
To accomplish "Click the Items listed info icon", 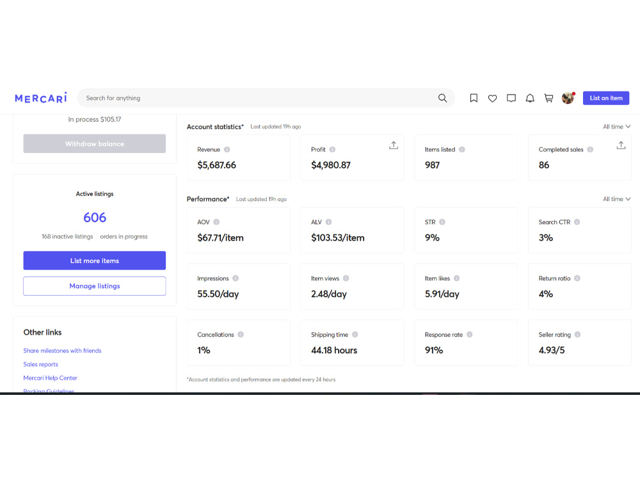I will click(x=461, y=149).
